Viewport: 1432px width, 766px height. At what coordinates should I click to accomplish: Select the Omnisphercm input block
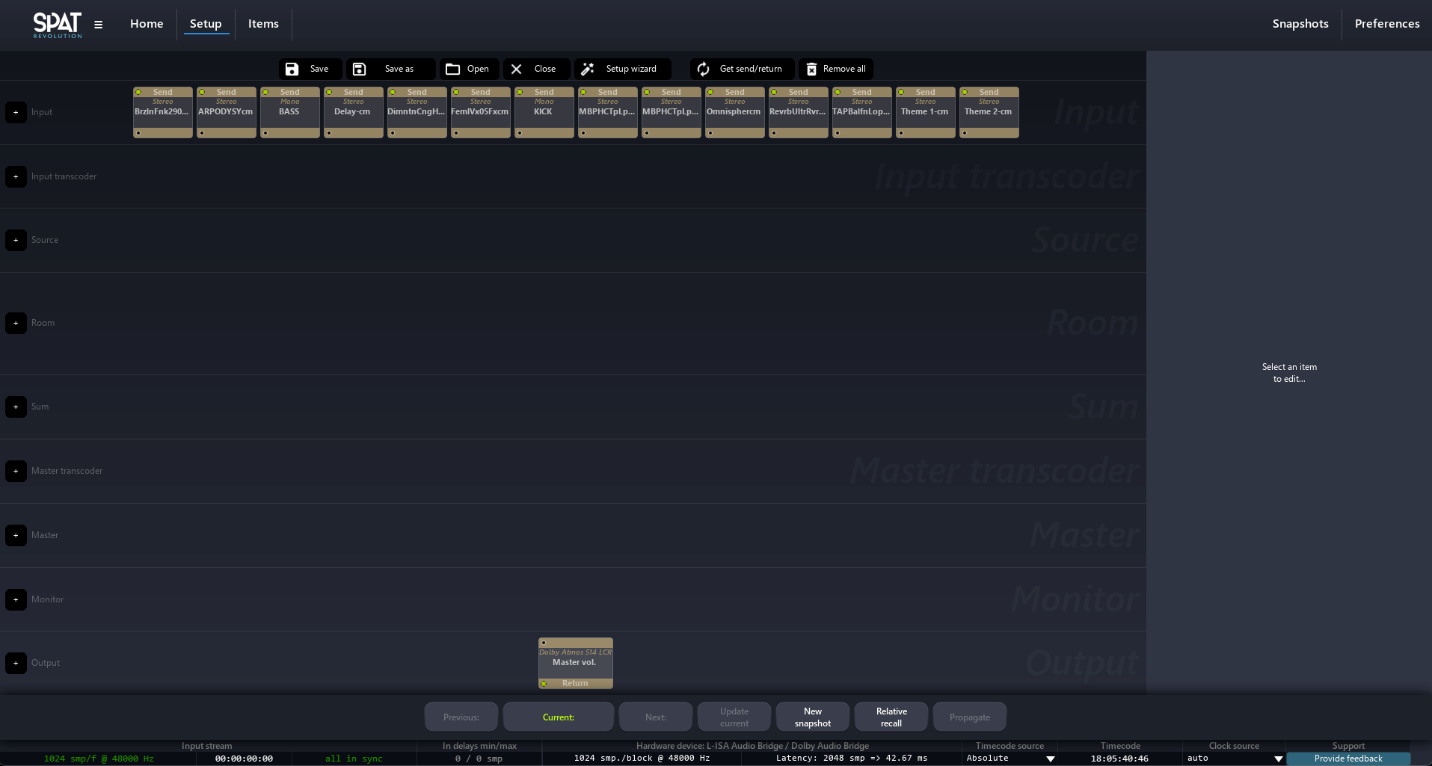pyautogui.click(x=734, y=114)
